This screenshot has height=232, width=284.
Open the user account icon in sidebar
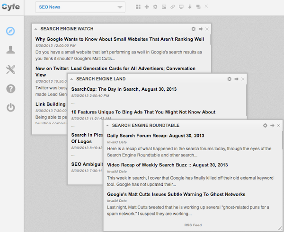10,50
